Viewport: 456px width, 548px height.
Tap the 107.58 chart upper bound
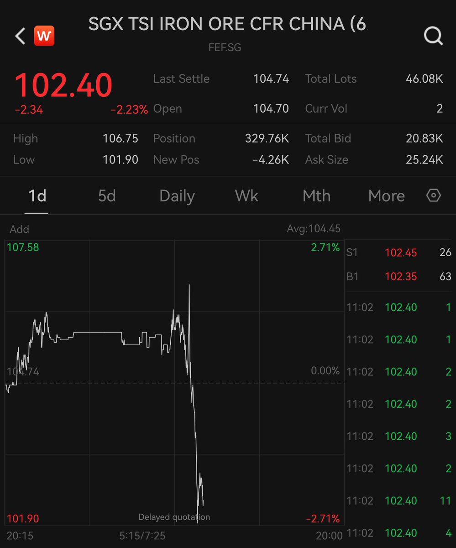click(x=23, y=248)
